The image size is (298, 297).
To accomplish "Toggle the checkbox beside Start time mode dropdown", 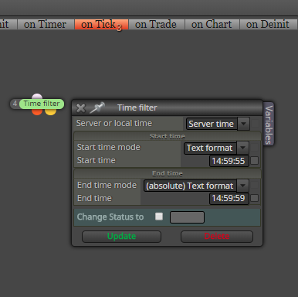I will pyautogui.click(x=254, y=148).
